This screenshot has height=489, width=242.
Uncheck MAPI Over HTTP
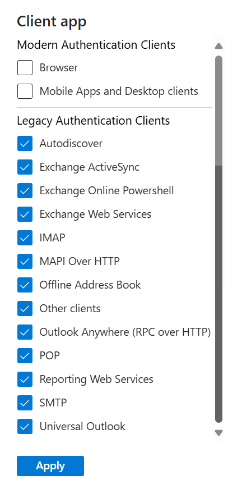coord(25,261)
